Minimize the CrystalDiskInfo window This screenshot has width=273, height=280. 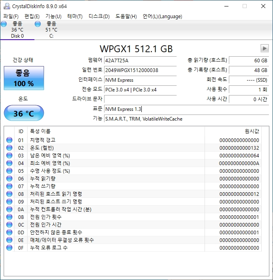[x=226, y=6]
